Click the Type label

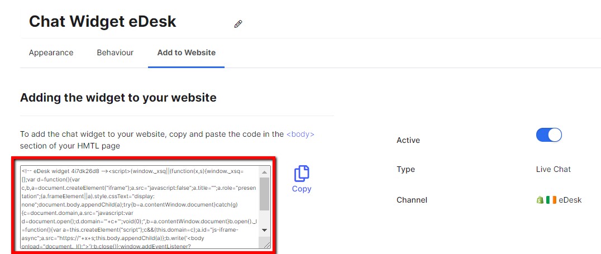(x=406, y=169)
